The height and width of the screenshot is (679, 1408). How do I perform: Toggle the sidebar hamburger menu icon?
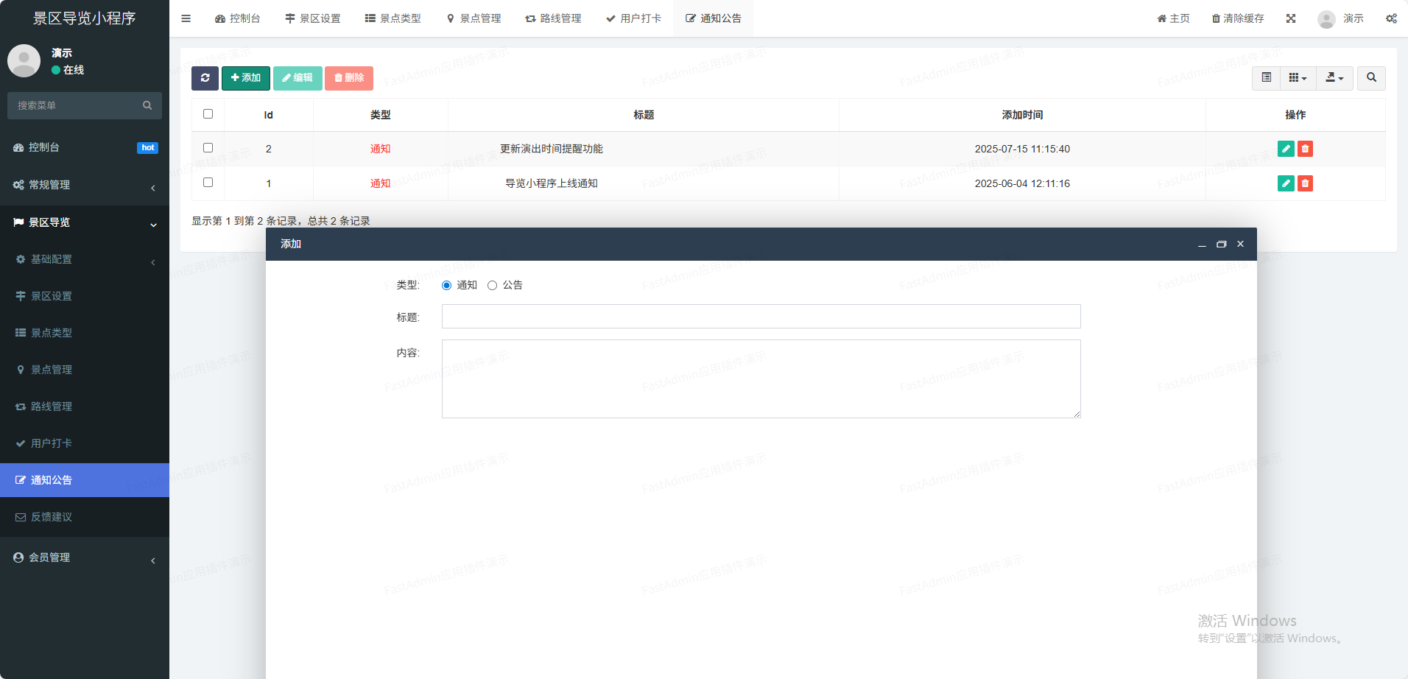tap(186, 18)
